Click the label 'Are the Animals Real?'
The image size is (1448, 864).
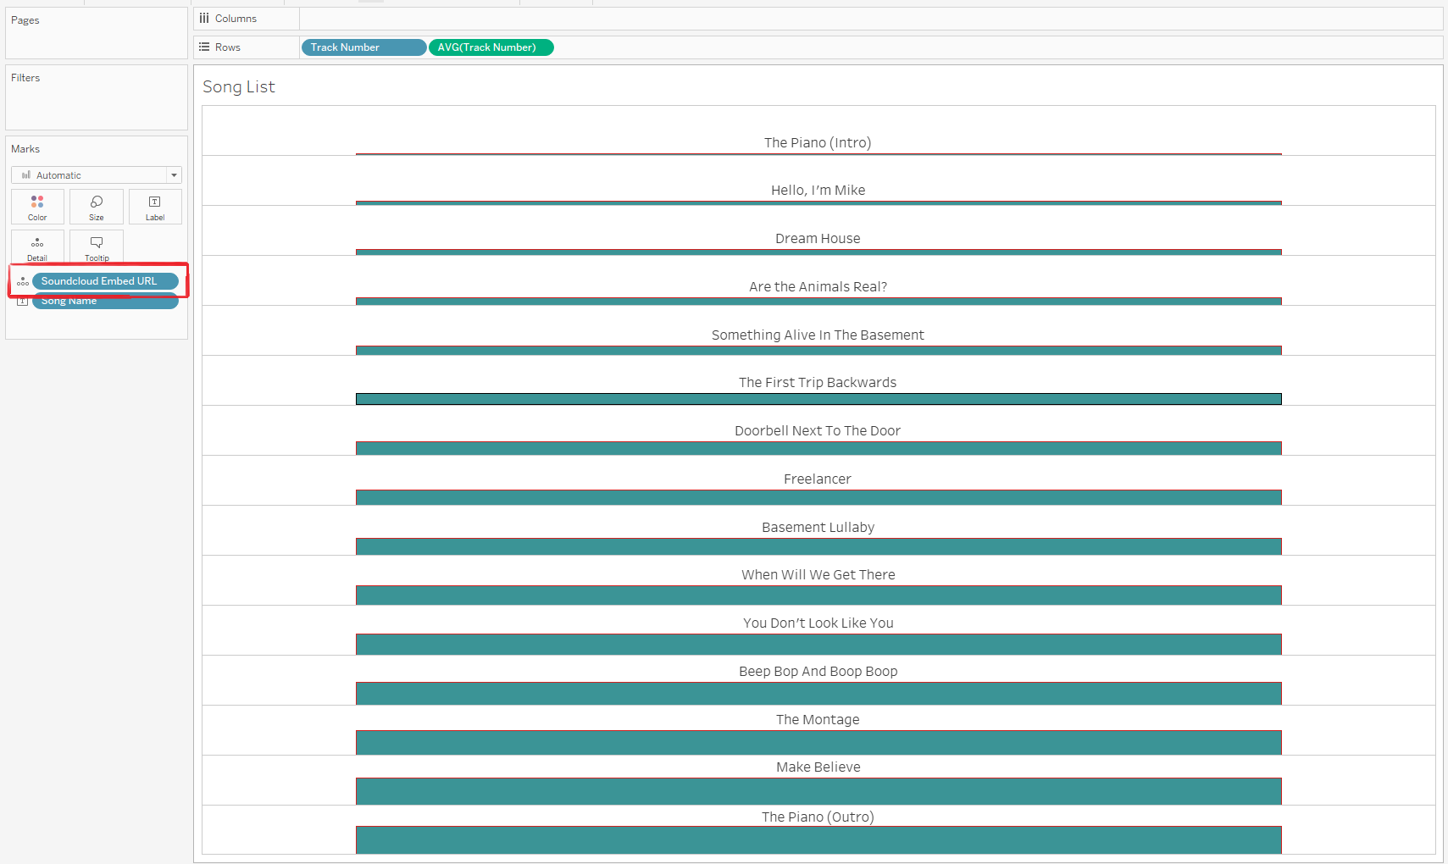coord(818,287)
